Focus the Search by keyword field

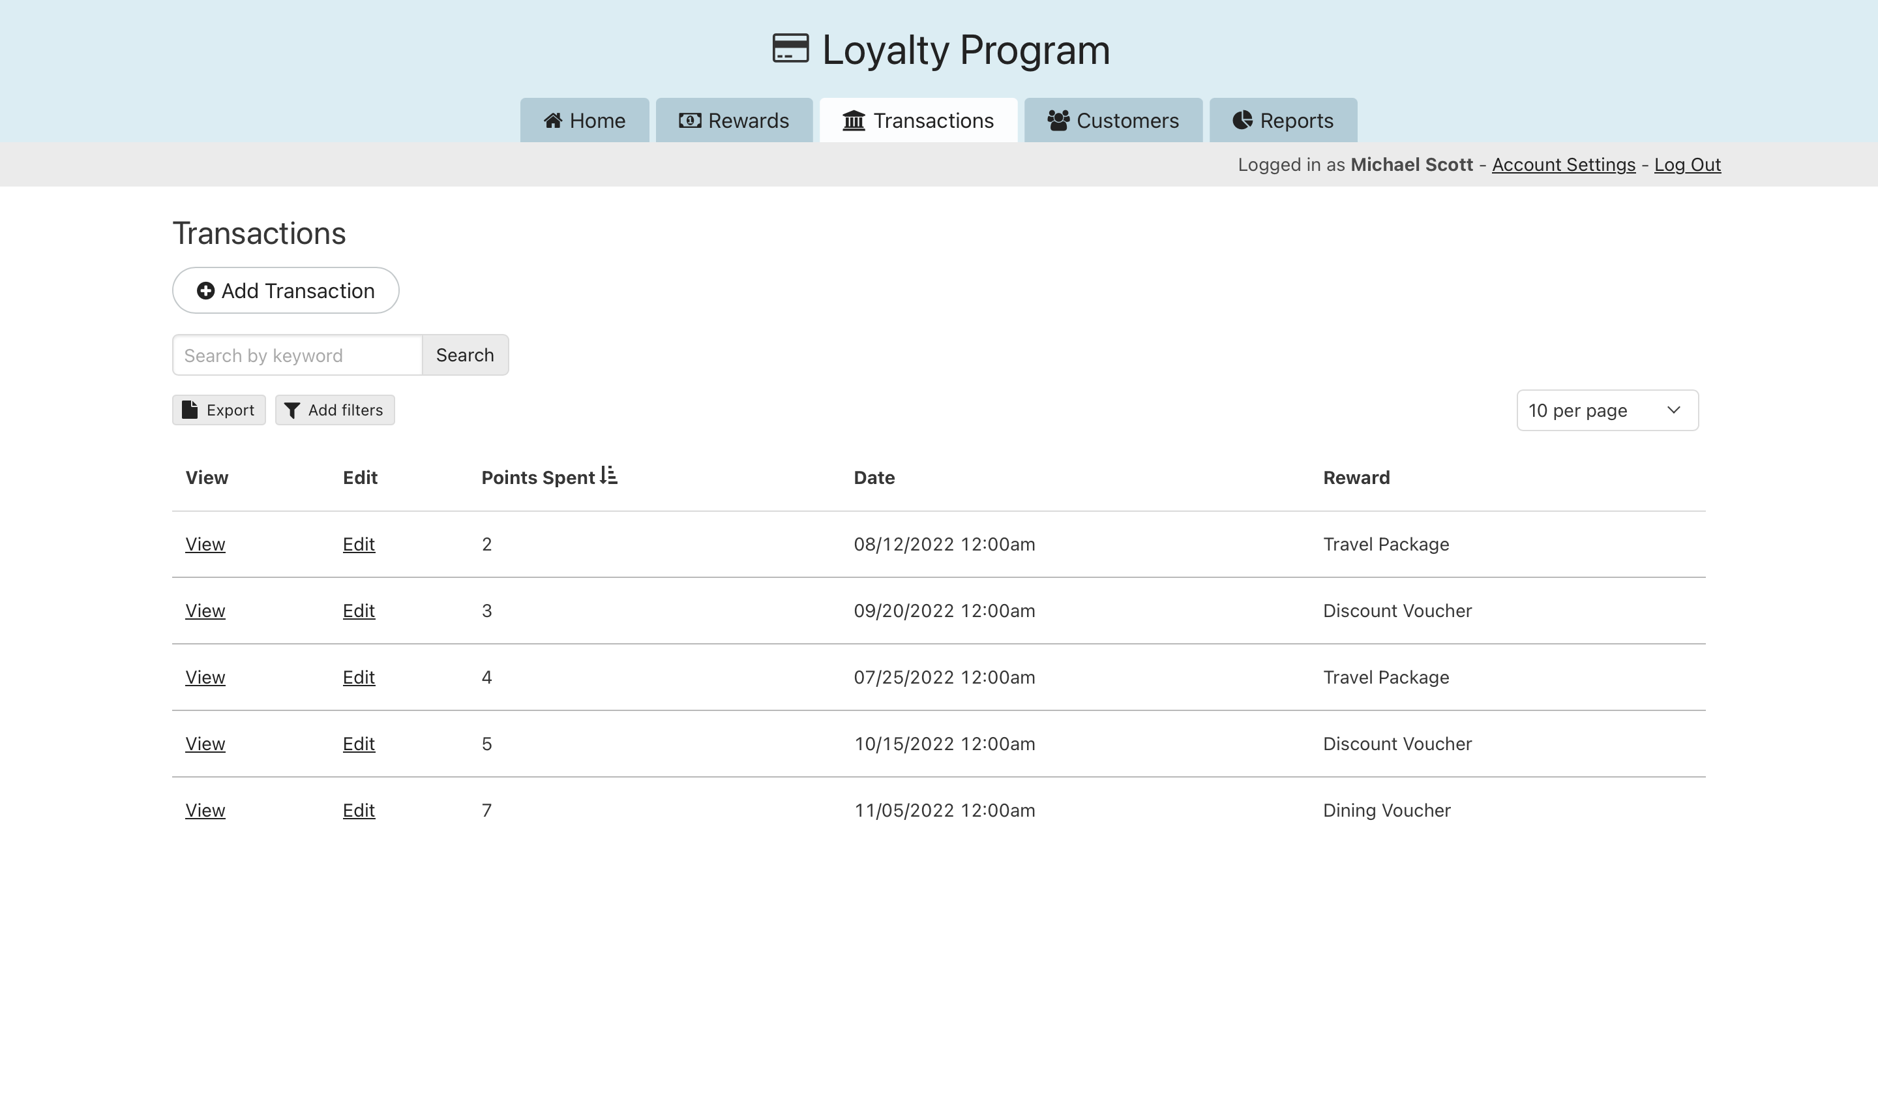[297, 356]
